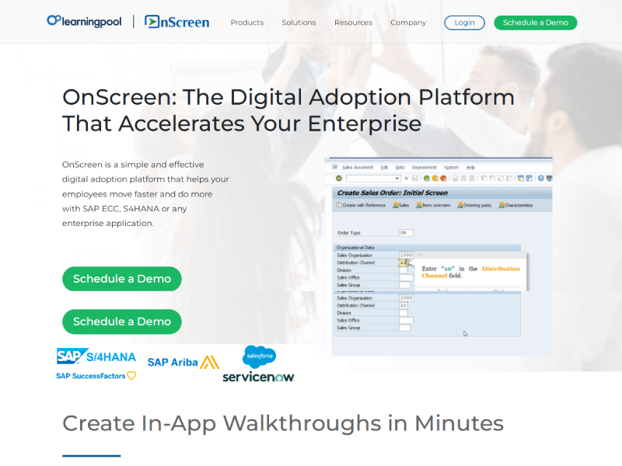Click the Order Type field
The image size is (622, 466).
406,232
